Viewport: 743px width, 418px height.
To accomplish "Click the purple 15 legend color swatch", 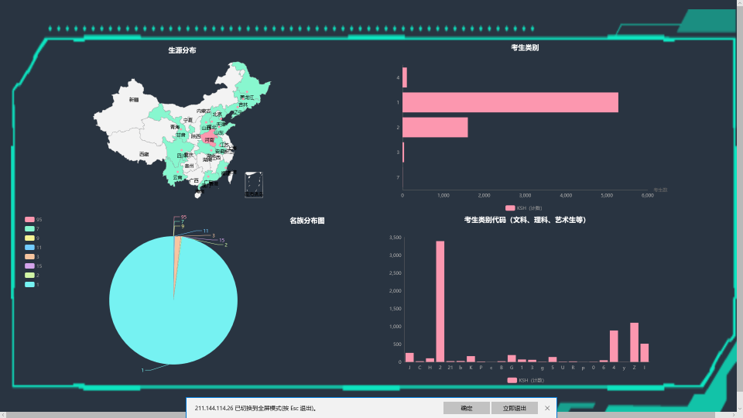I will 29,266.
